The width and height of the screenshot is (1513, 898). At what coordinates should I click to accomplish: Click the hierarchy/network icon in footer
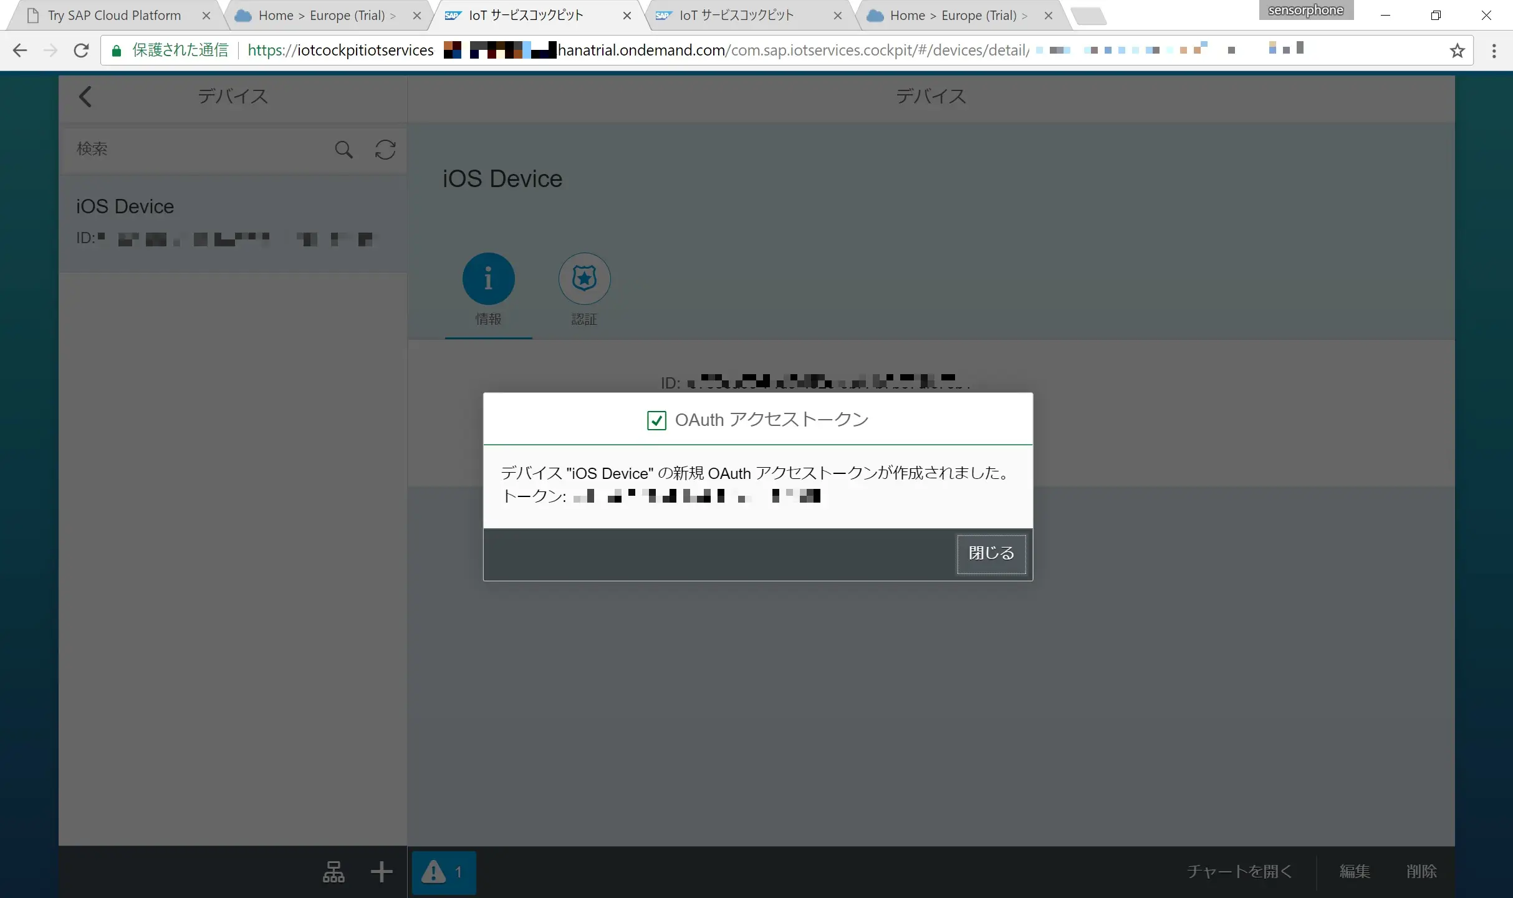pyautogui.click(x=334, y=872)
